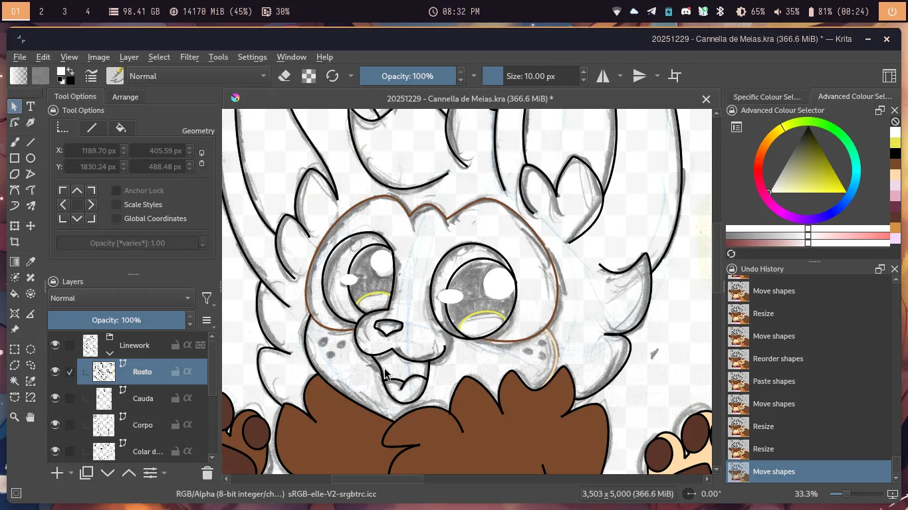Viewport: 908px width, 510px height.
Task: Choose the Ellipse shape tool
Action: pyautogui.click(x=31, y=158)
